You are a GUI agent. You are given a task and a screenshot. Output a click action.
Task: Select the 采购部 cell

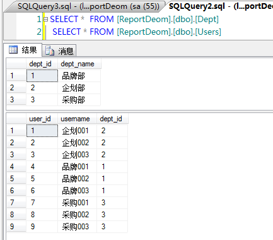coord(79,100)
